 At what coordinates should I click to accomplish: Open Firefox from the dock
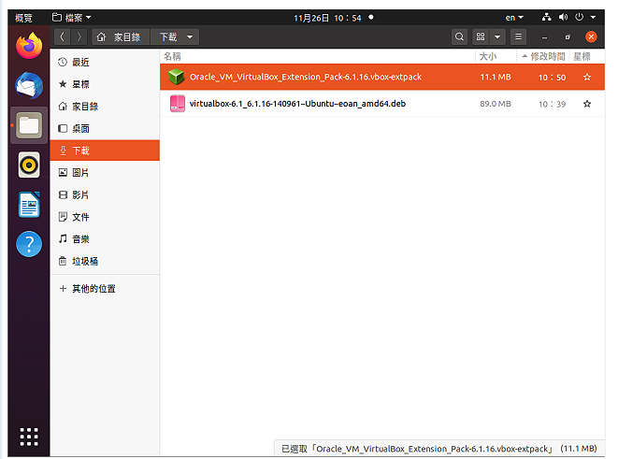point(29,46)
